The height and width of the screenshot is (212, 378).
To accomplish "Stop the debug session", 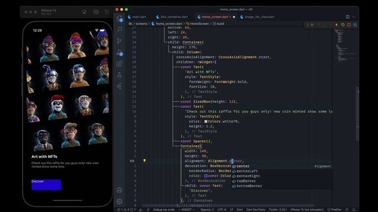I will [x=349, y=25].
